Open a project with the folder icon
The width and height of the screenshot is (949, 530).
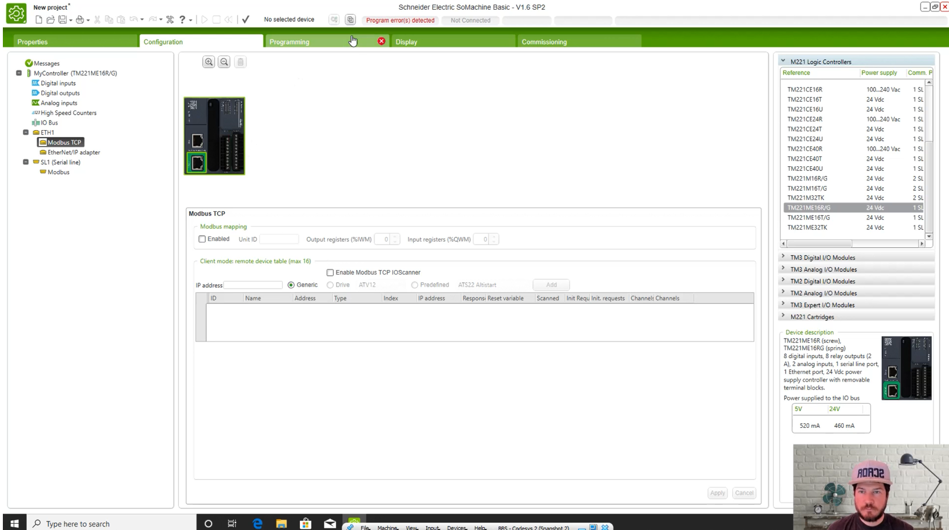pyautogui.click(x=50, y=20)
